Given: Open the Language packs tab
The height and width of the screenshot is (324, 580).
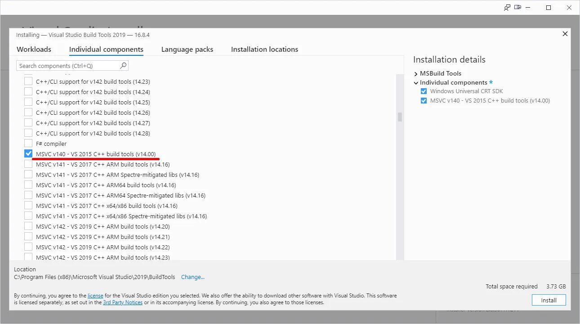Looking at the screenshot, I should tap(187, 49).
